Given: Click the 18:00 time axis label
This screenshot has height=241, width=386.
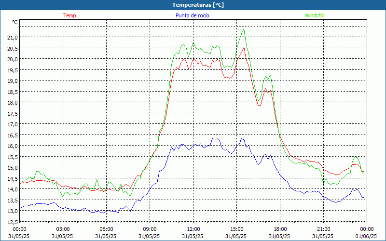Looking at the screenshot, I should coord(280,229).
